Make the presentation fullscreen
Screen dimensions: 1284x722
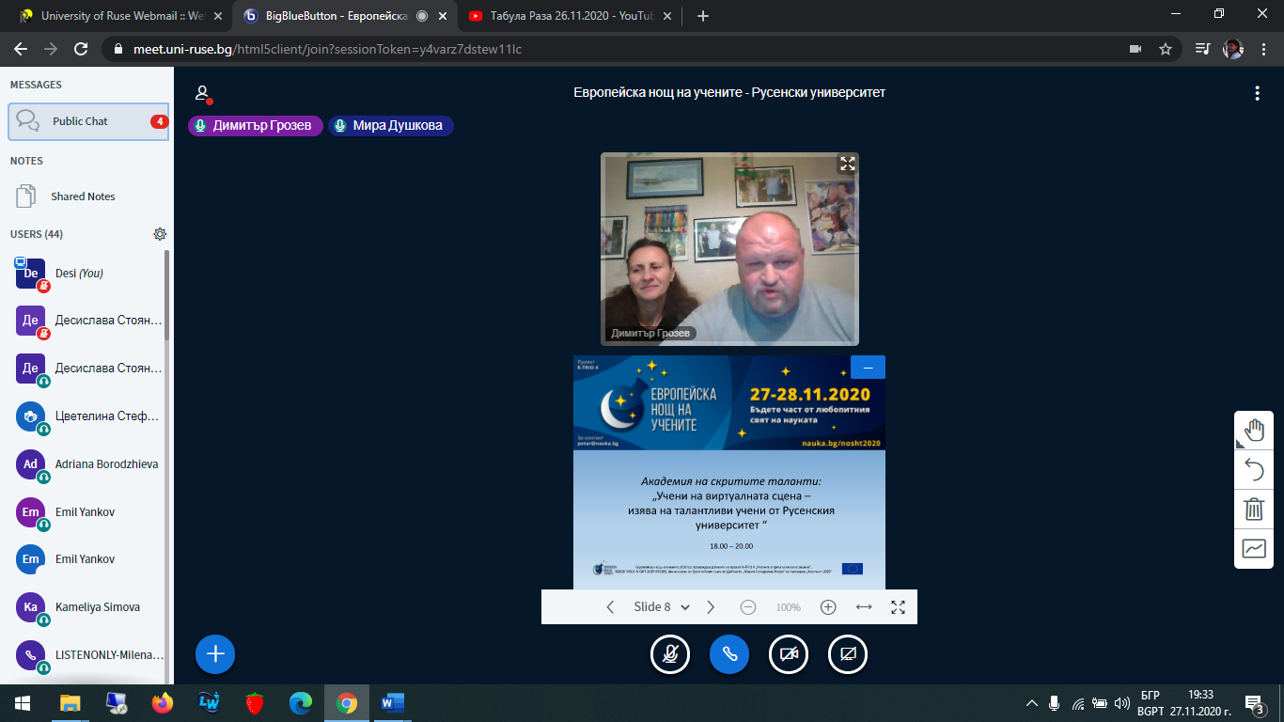(x=898, y=607)
